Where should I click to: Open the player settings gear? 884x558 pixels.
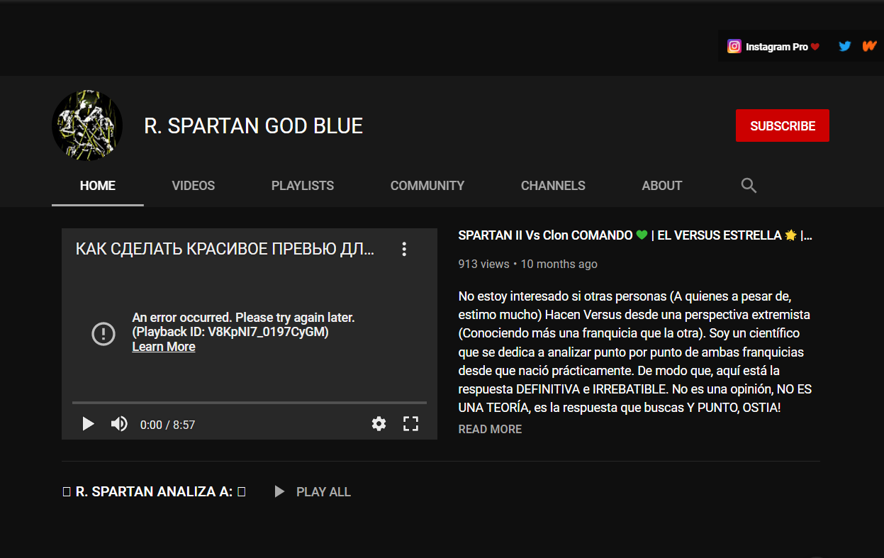pos(379,424)
